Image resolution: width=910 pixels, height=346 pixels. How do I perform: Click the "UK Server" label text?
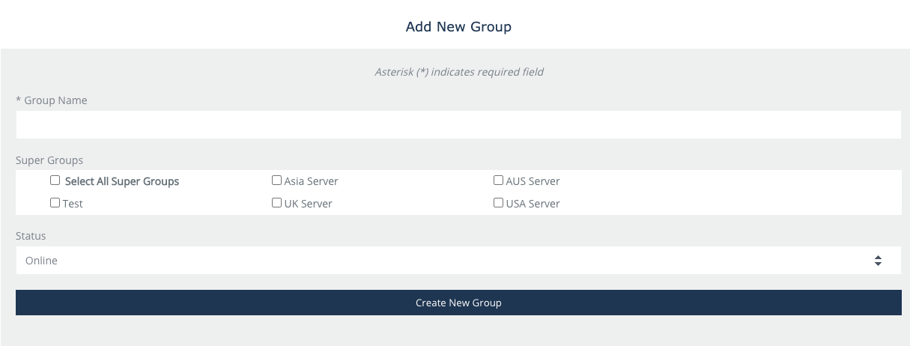coord(308,204)
